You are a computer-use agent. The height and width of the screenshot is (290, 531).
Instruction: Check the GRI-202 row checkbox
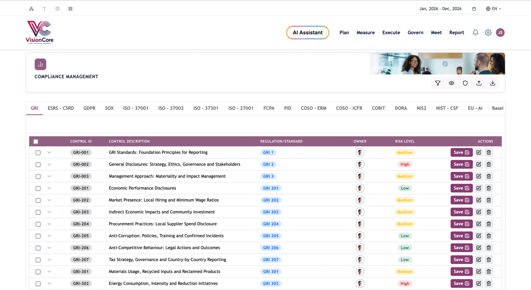pos(38,200)
